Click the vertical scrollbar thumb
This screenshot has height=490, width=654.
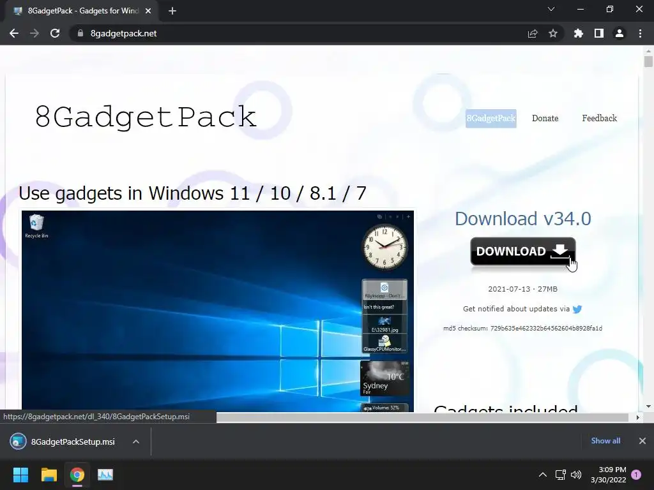pos(648,62)
